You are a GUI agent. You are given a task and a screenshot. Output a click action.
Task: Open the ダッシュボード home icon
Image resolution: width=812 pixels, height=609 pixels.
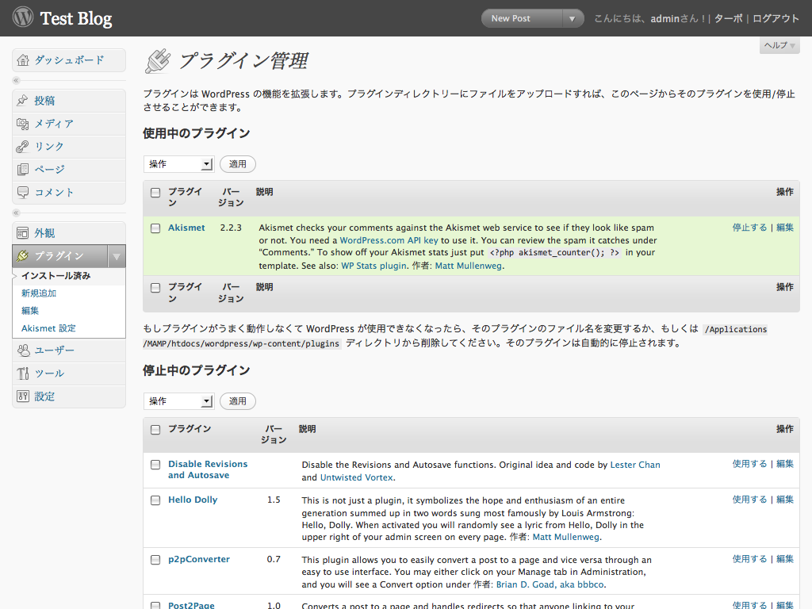click(23, 60)
